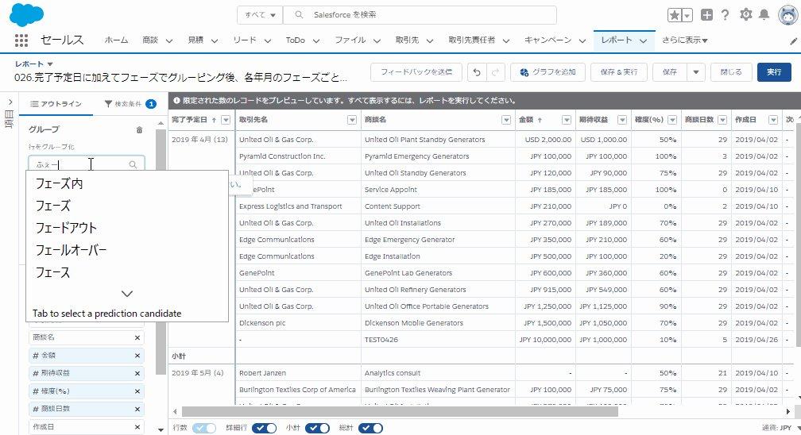
Task: Switch to the アウトライン tab
Action: 56,104
